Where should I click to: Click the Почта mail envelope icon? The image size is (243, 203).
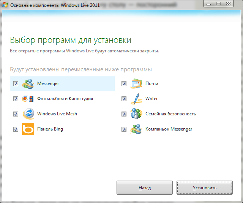point(136,83)
